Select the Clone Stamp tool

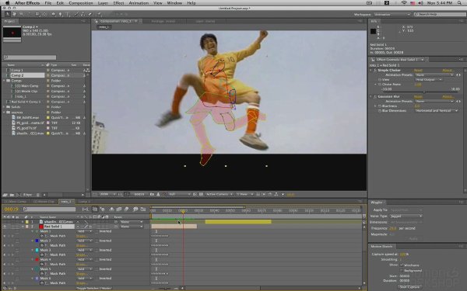tap(83, 14)
